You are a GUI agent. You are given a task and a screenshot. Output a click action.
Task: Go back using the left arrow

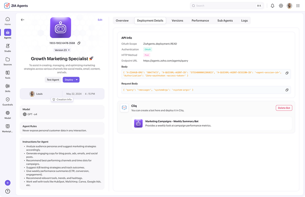23,20
